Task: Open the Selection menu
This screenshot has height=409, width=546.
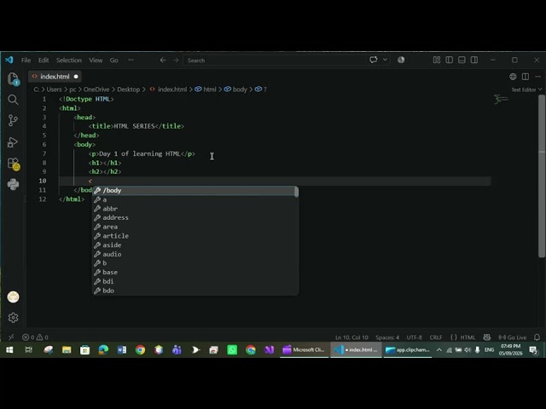Action: click(x=69, y=60)
